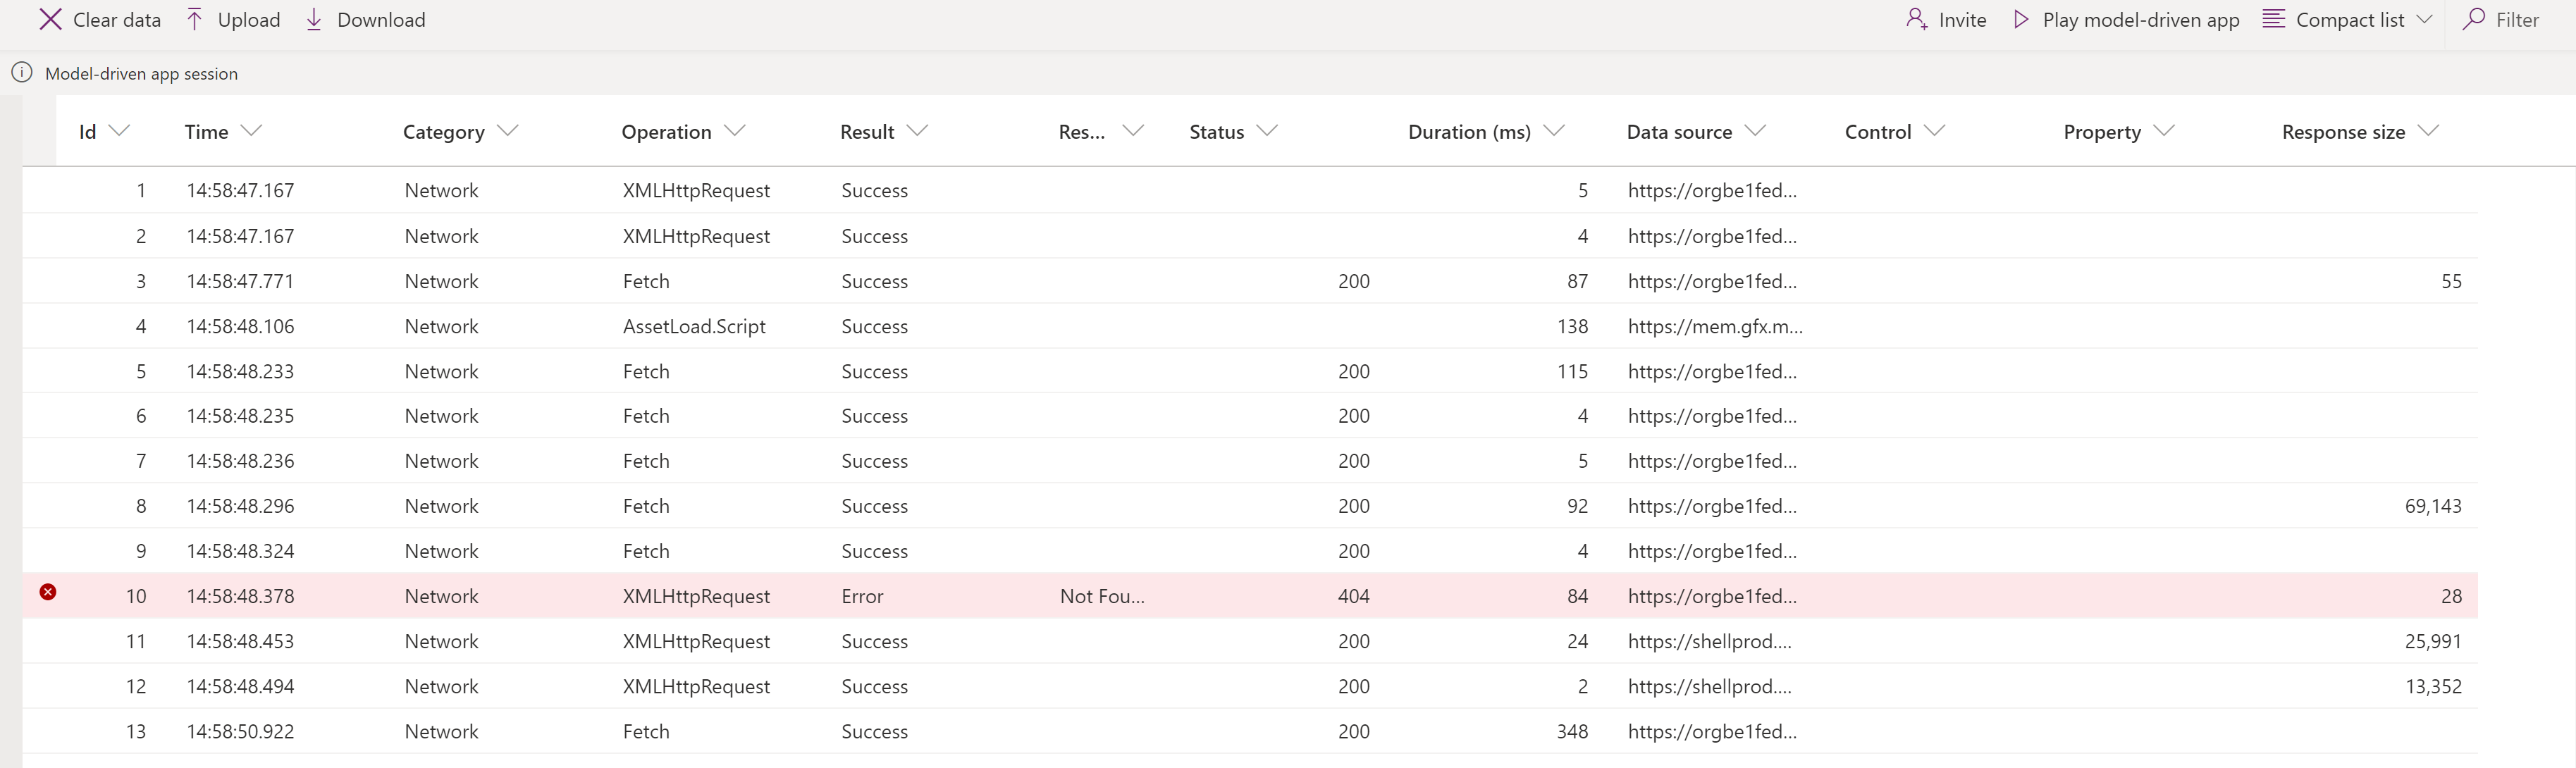Toggle the Result column sort
This screenshot has width=2576, height=768.
point(913,130)
